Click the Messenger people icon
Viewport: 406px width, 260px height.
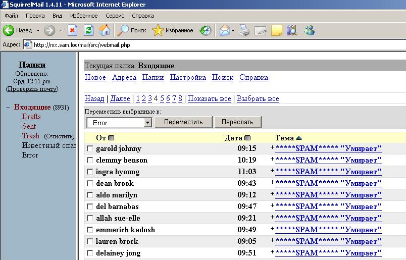click(x=309, y=30)
